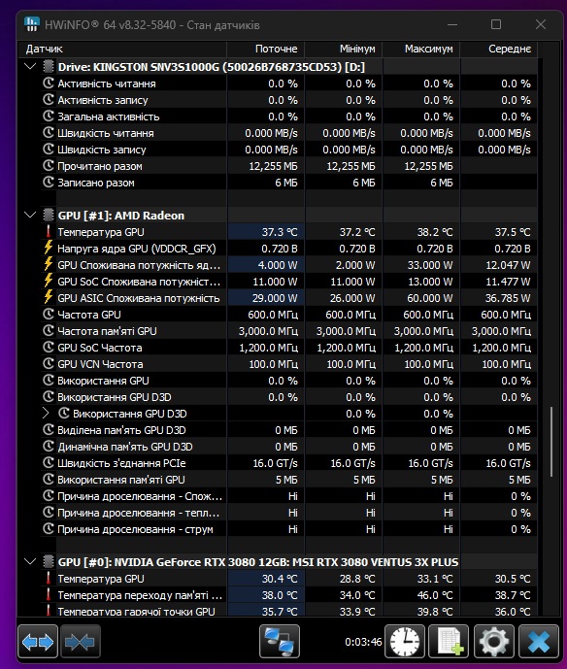Select the Загальна активність row label
Screen dimensions: 567x669
pos(109,117)
